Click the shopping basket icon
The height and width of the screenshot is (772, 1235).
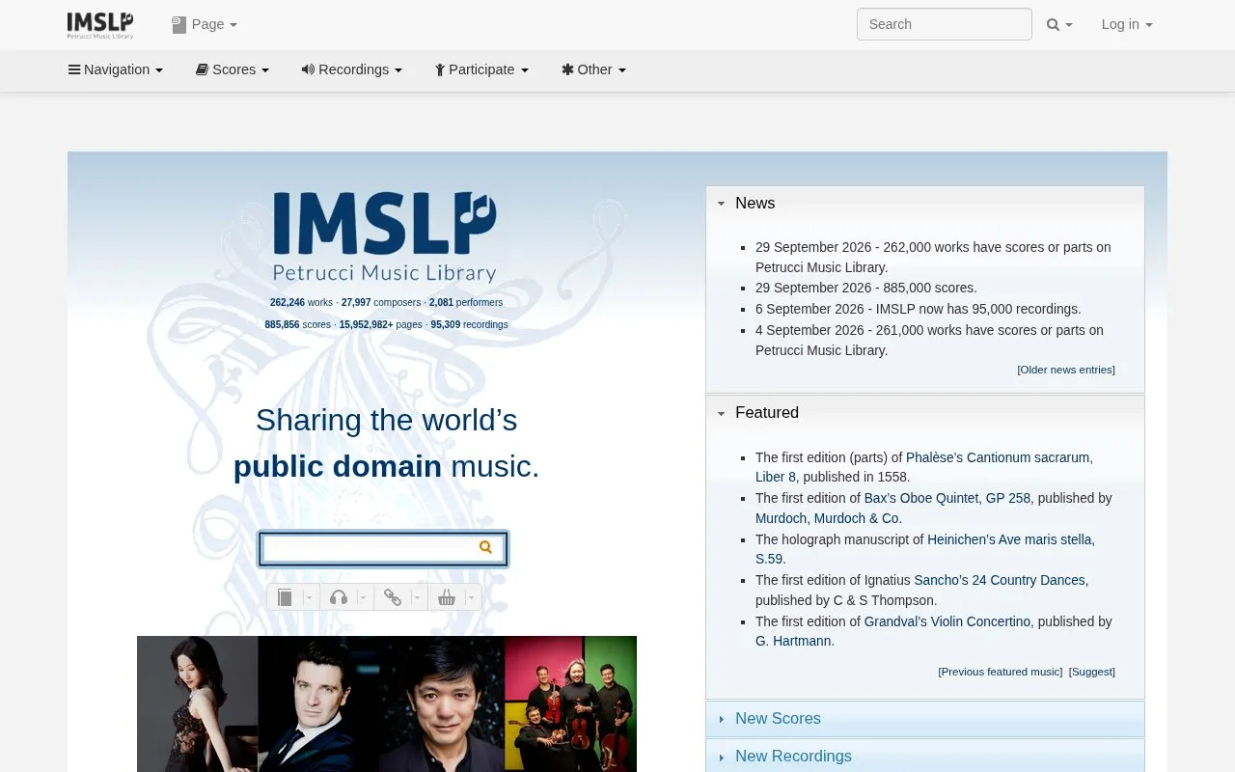(446, 597)
